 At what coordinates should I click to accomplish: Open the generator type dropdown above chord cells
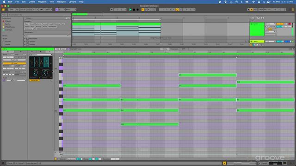[42, 54]
